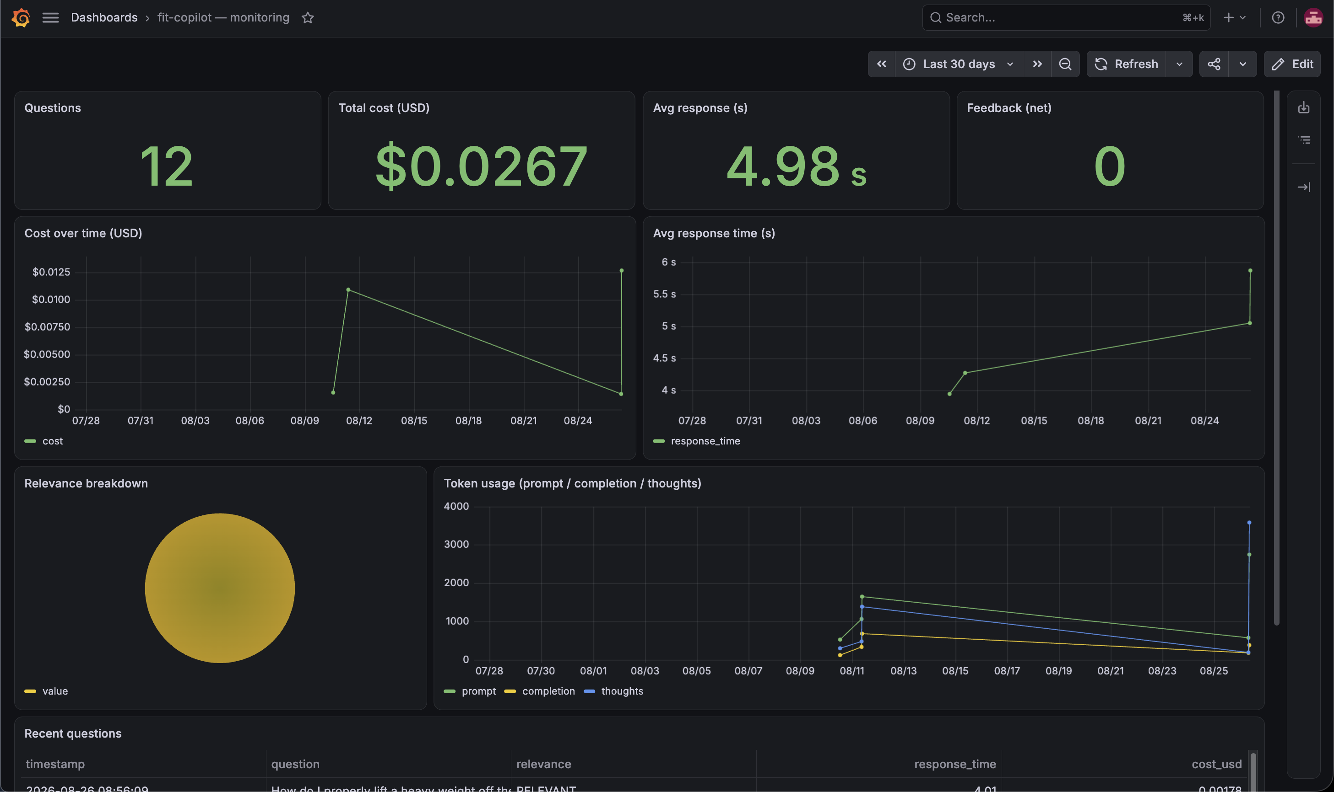Click the yellow relevance pie chart

click(220, 588)
